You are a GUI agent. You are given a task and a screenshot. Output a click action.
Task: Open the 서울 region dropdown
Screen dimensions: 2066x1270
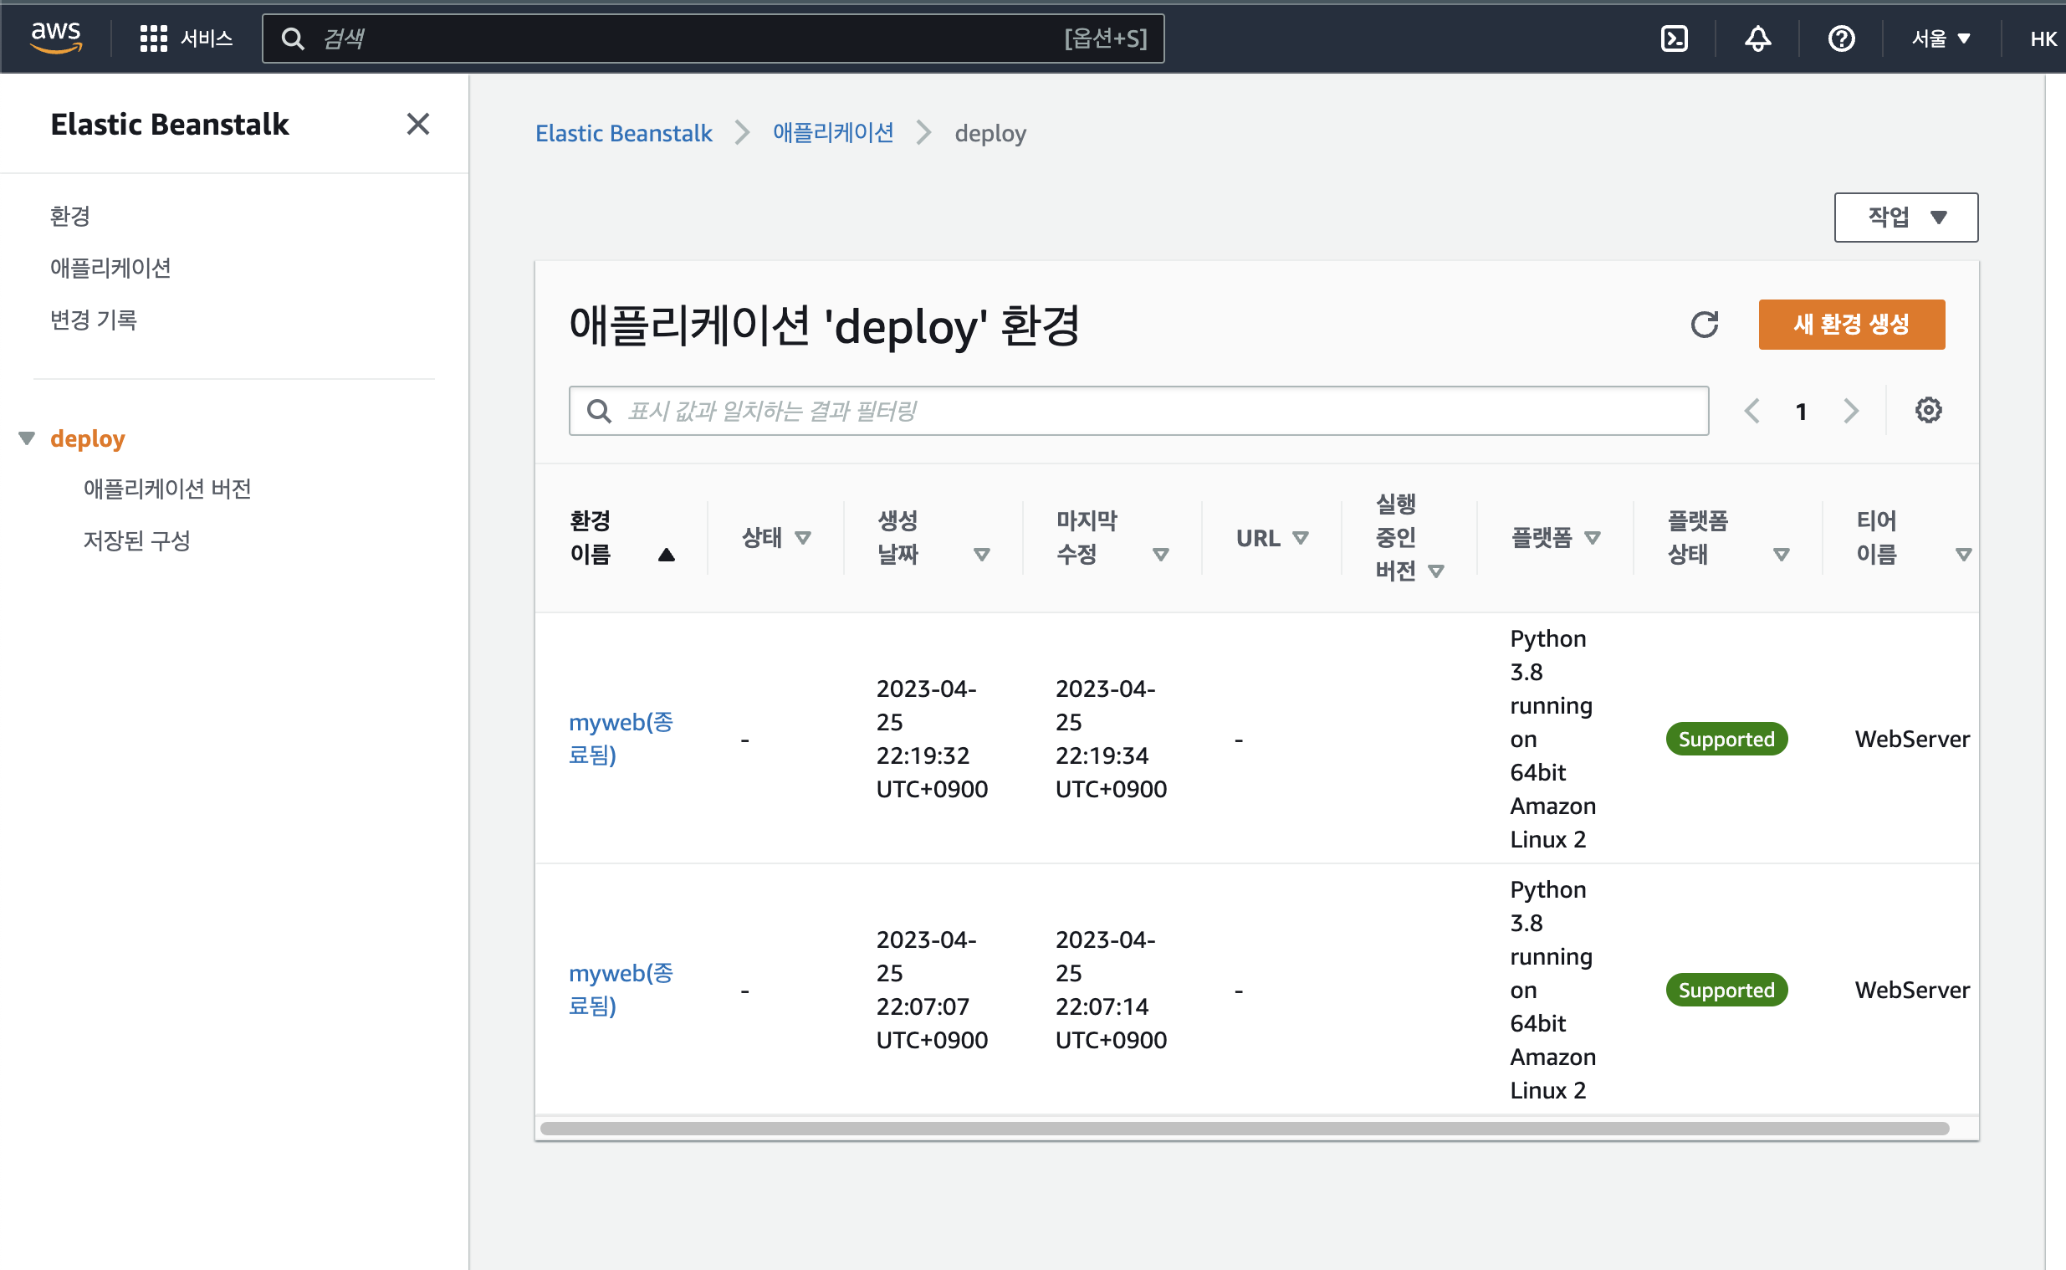[1940, 38]
